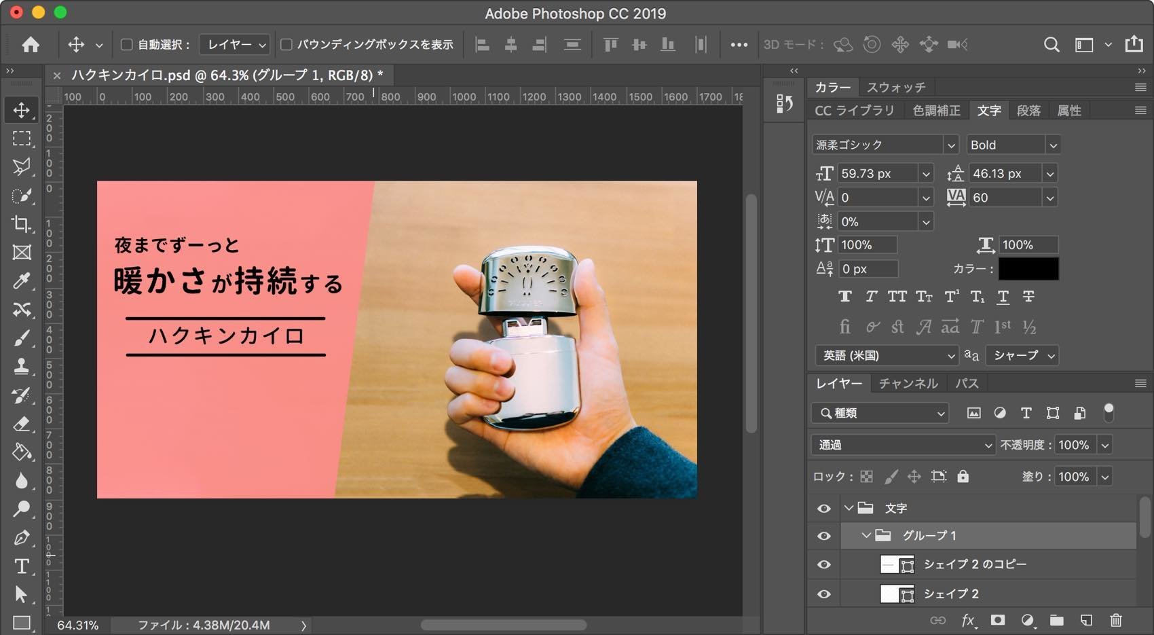The width and height of the screenshot is (1154, 635).
Task: Pick the Eyedropper tool
Action: pyautogui.click(x=22, y=281)
